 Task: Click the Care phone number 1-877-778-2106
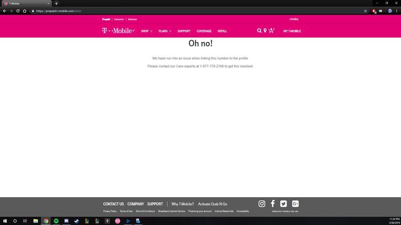(212, 66)
